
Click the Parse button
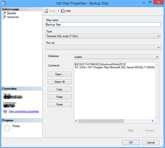pyautogui.click(x=60, y=104)
